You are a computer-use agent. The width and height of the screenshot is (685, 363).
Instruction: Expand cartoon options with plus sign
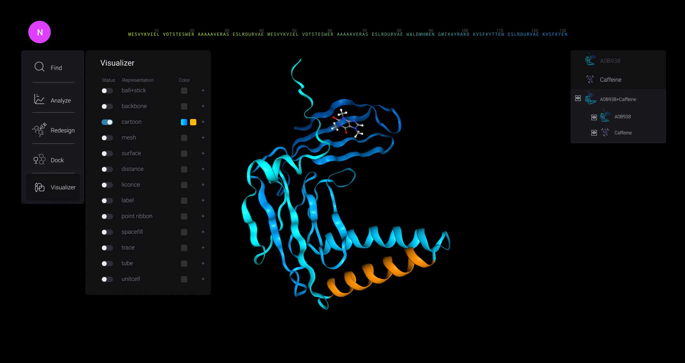[x=203, y=122]
